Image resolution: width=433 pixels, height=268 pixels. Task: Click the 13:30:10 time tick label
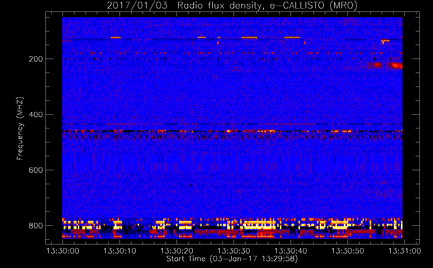pos(120,251)
